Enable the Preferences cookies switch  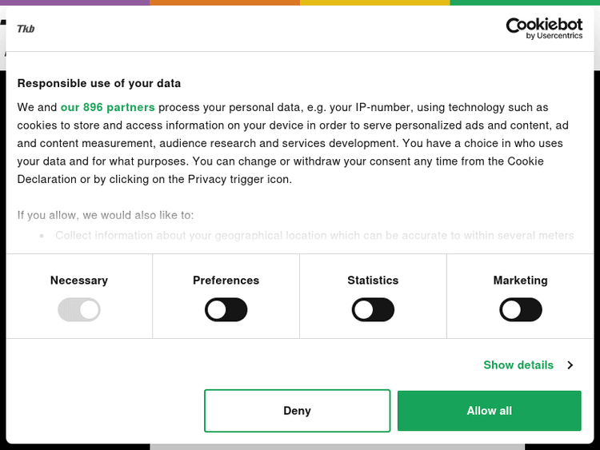[226, 310]
